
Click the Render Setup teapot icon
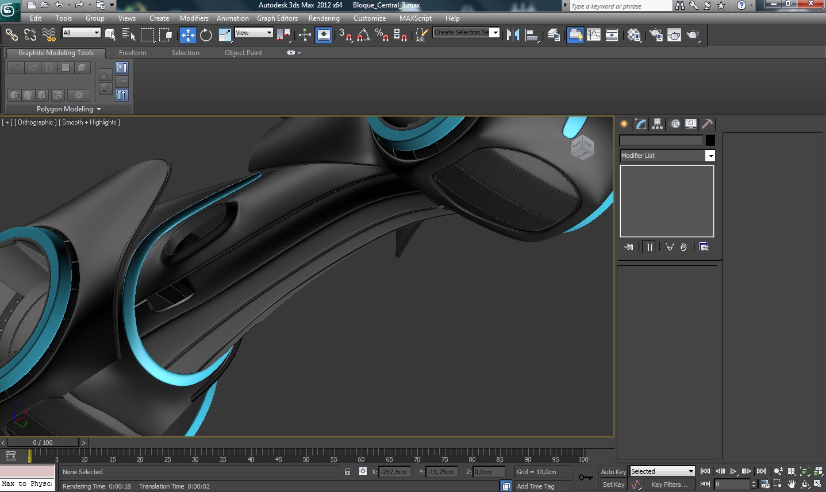click(x=656, y=35)
